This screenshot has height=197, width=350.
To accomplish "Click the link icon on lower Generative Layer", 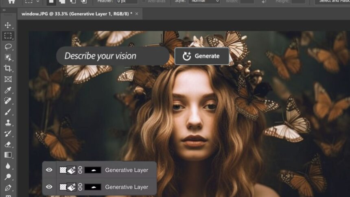I will 80,187.
